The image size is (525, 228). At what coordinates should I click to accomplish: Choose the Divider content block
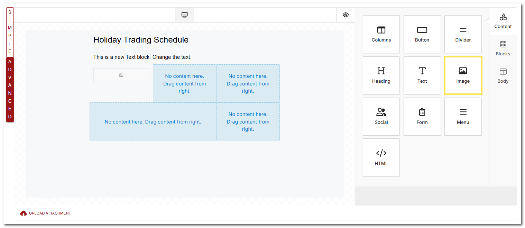pyautogui.click(x=463, y=34)
